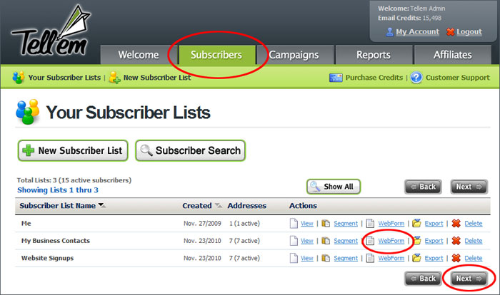Open Your Subscriber Lists link in green bar
This screenshot has height=295, width=500.
click(x=64, y=78)
